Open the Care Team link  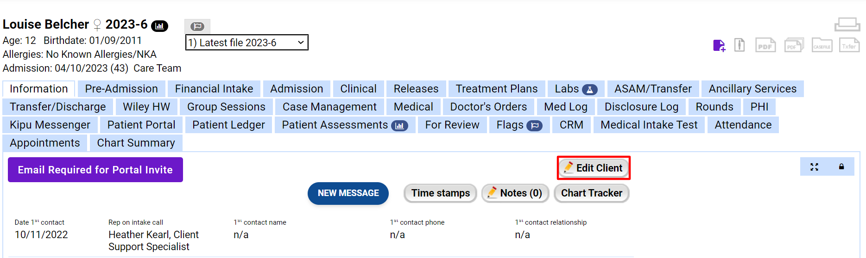[x=157, y=68]
